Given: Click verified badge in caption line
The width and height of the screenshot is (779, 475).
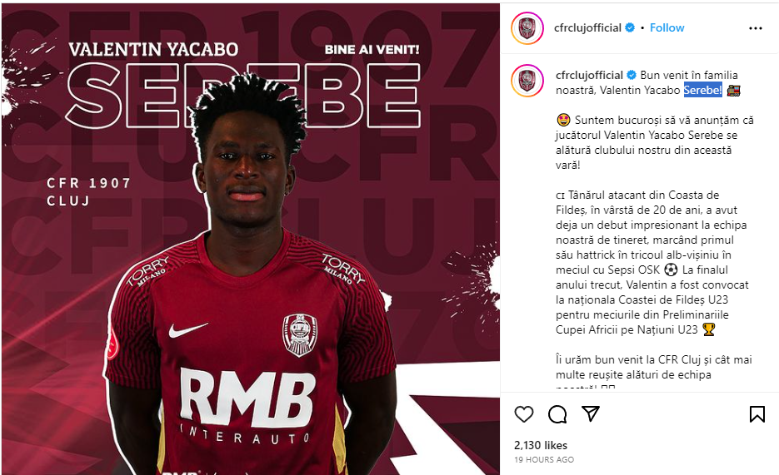Looking at the screenshot, I should (632, 76).
